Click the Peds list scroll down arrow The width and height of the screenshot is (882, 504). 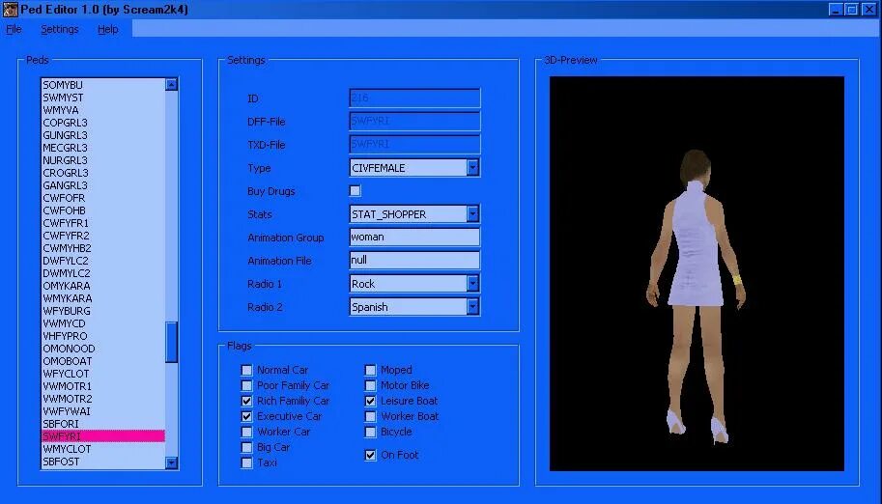pos(172,462)
